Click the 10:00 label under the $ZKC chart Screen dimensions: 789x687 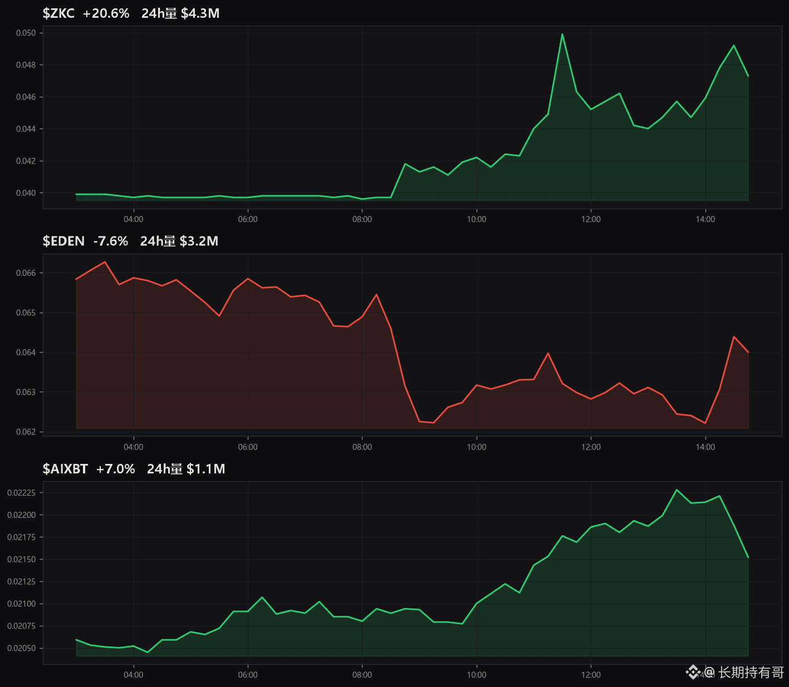coord(477,219)
